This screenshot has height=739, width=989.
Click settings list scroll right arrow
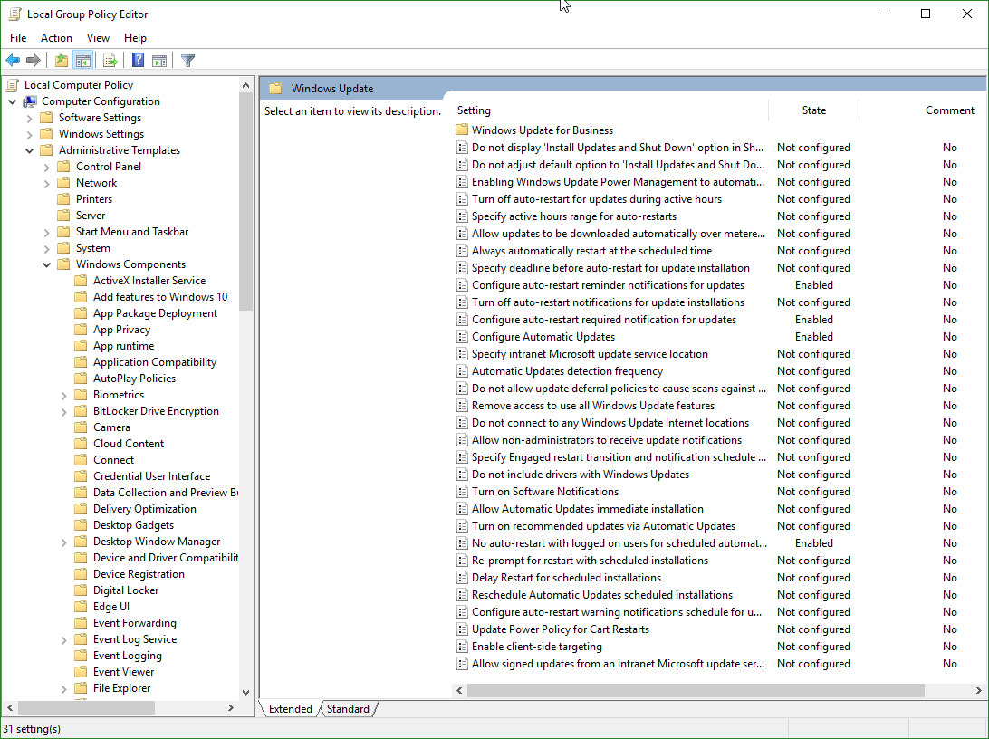[979, 690]
